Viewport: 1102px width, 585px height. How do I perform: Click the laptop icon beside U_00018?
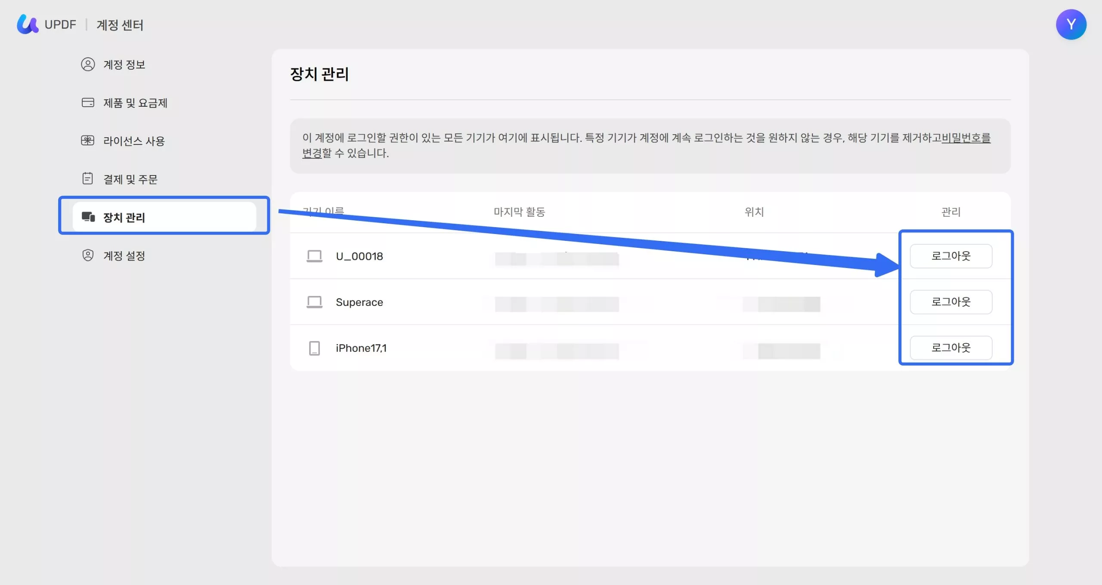click(314, 256)
